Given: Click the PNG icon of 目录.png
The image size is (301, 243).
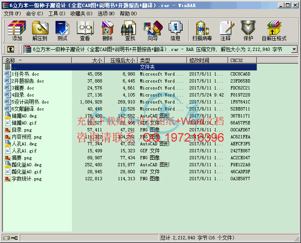Looking at the screenshot, I should point(8,130).
